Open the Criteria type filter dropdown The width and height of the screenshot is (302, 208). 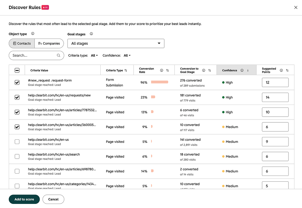pyautogui.click(x=94, y=56)
